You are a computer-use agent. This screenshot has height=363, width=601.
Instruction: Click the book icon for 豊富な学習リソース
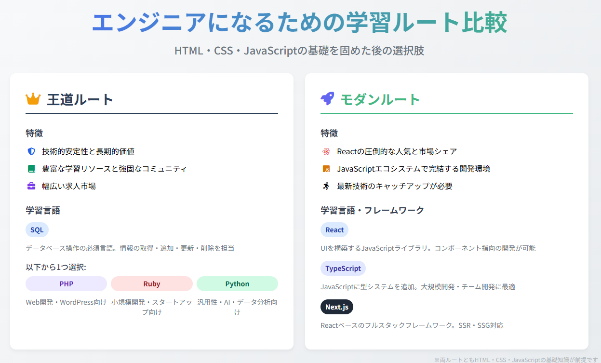tap(31, 169)
